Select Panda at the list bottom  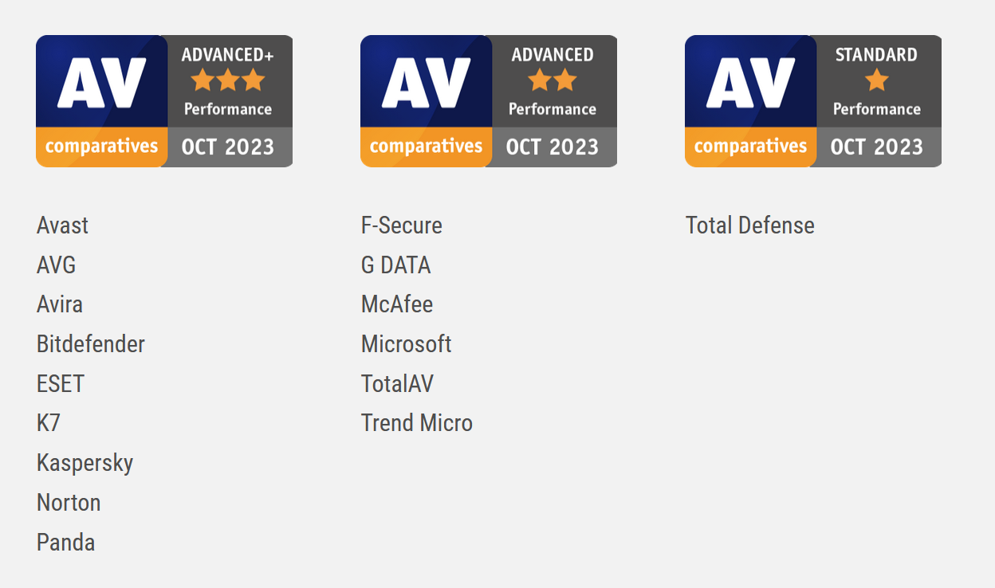[x=65, y=543]
